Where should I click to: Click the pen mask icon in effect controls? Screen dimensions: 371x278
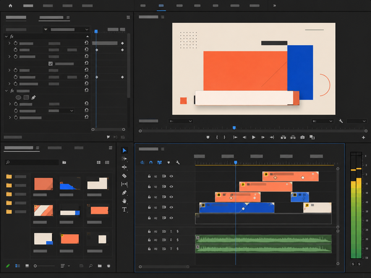33,98
